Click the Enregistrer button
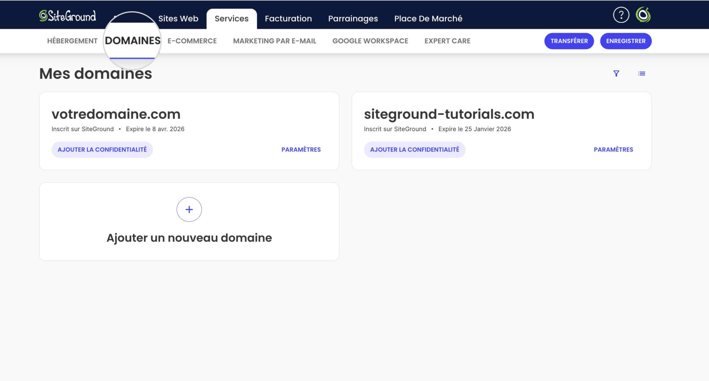Viewport: 709px width, 381px height. [x=625, y=41]
